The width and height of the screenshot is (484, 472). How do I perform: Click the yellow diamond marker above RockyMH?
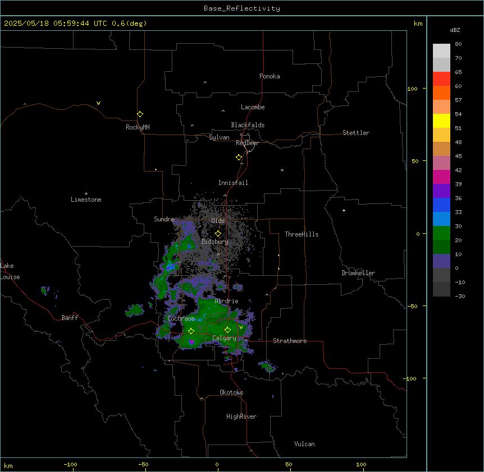140,114
